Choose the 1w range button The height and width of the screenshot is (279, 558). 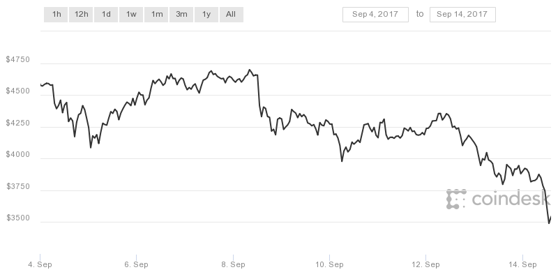[131, 14]
